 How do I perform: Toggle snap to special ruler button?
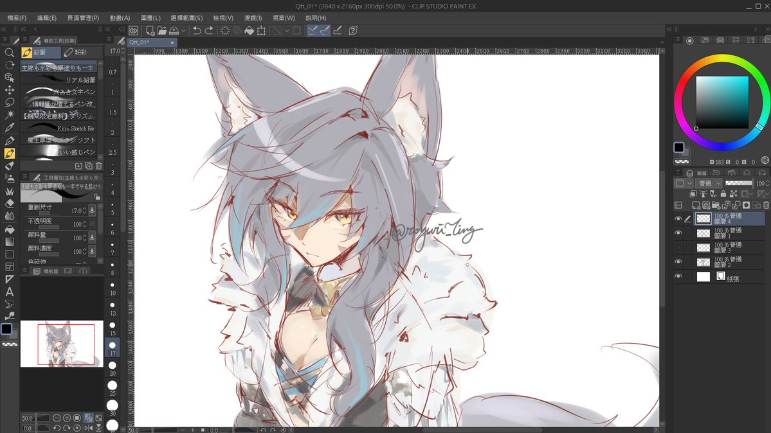coord(325,30)
